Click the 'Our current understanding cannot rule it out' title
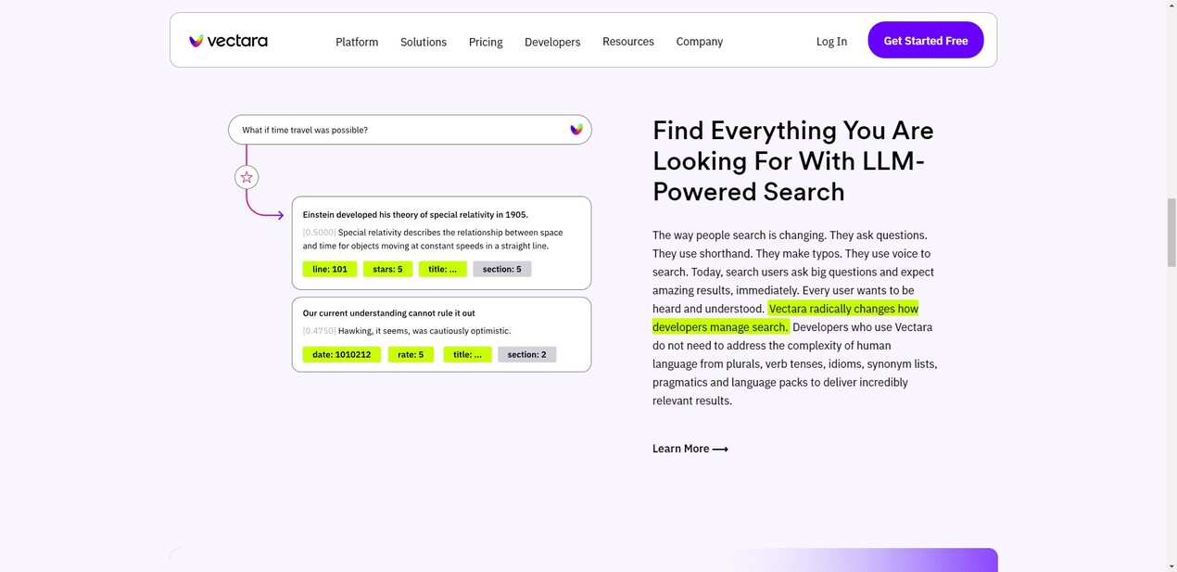Viewport: 1177px width, 572px height. (x=388, y=313)
